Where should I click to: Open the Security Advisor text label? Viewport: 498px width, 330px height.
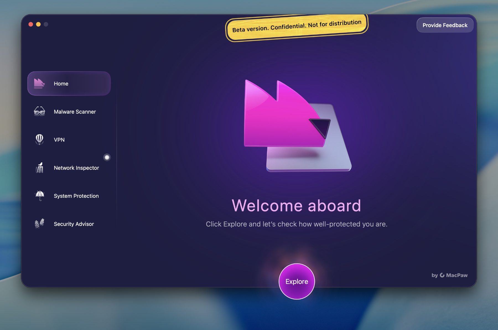tap(74, 224)
